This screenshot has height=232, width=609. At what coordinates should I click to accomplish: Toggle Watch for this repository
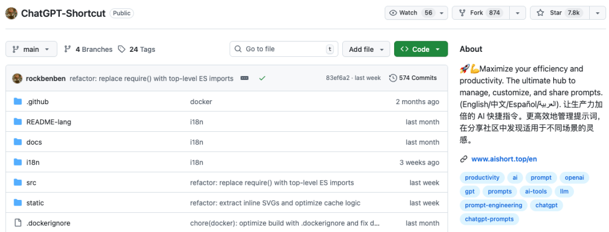411,13
